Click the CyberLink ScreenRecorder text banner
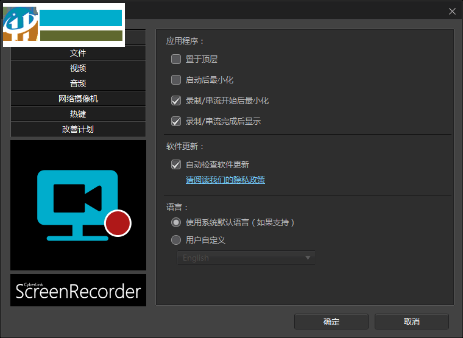The width and height of the screenshot is (463, 338). [78, 290]
